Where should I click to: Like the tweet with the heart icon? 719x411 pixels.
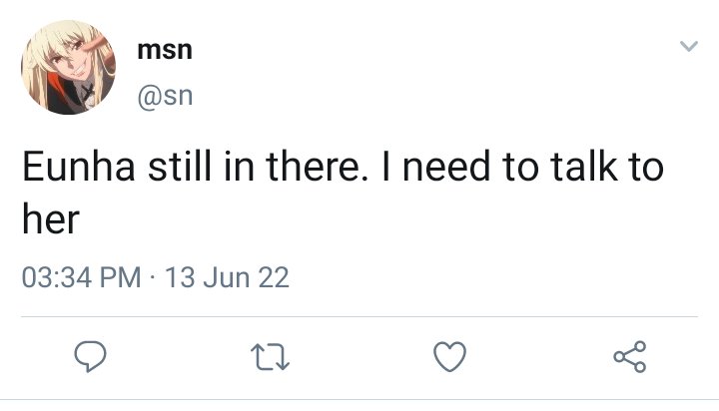pos(449,356)
